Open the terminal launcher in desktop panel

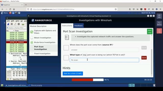click(x=16, y=13)
